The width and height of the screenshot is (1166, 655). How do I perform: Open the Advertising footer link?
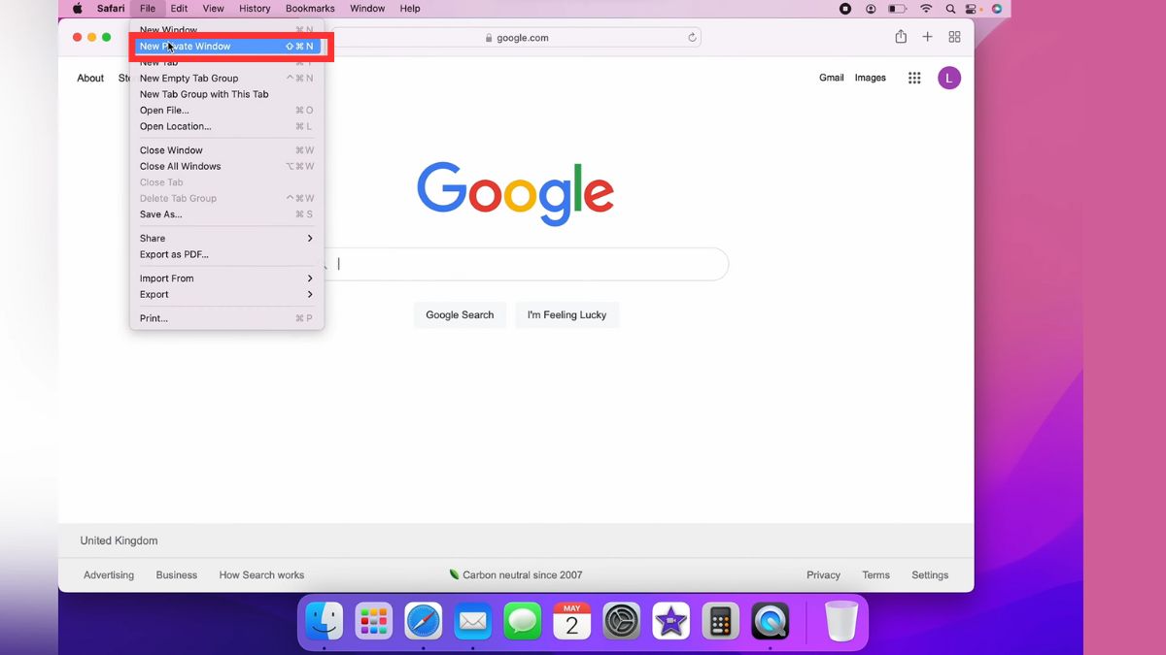(x=109, y=575)
